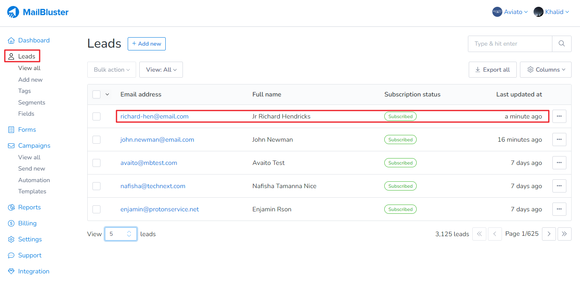Click the next page arrow
The width and height of the screenshot is (580, 285).
click(549, 234)
